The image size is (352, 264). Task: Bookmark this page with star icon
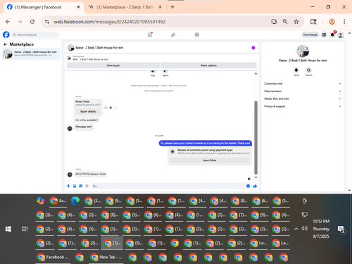pyautogui.click(x=296, y=22)
